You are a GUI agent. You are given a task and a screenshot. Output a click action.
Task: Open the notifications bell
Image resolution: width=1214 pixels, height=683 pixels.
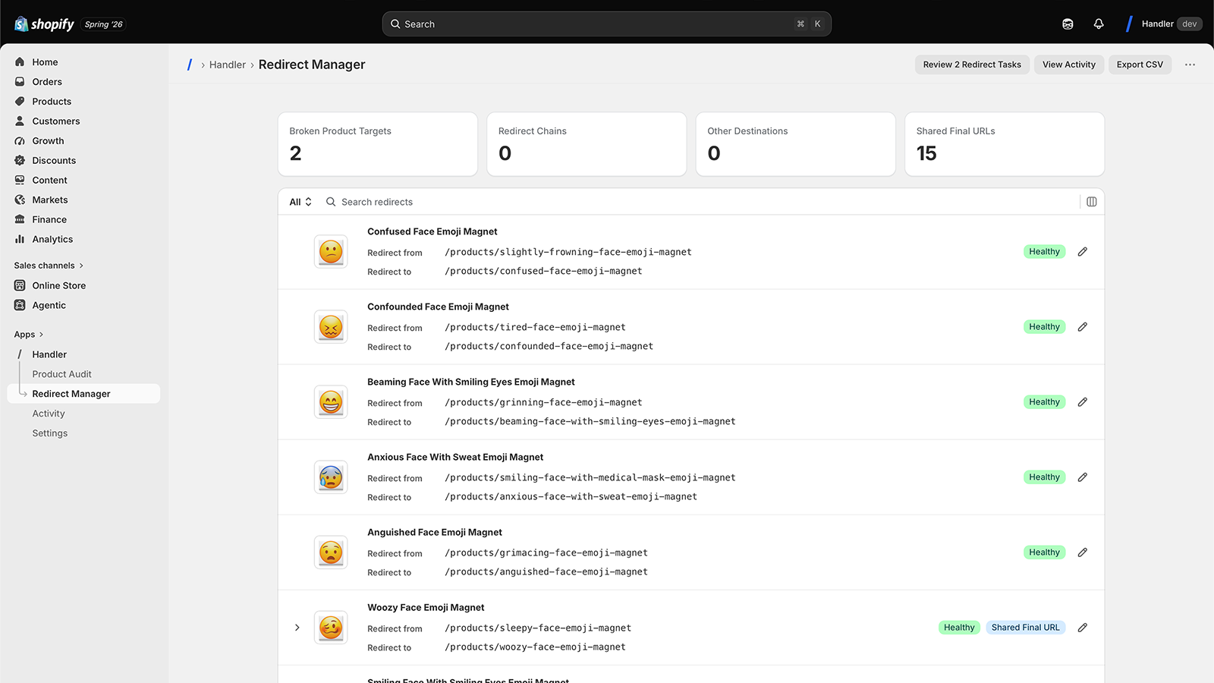click(x=1099, y=24)
